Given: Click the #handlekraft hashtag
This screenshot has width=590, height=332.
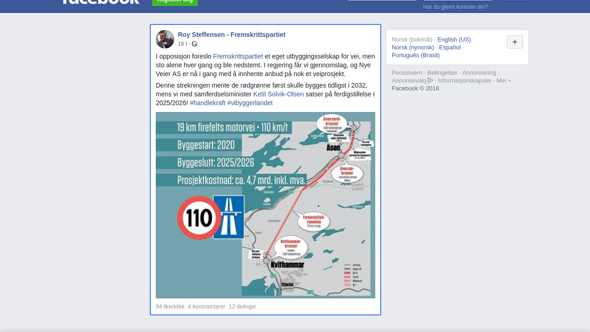Looking at the screenshot, I should [x=207, y=103].
